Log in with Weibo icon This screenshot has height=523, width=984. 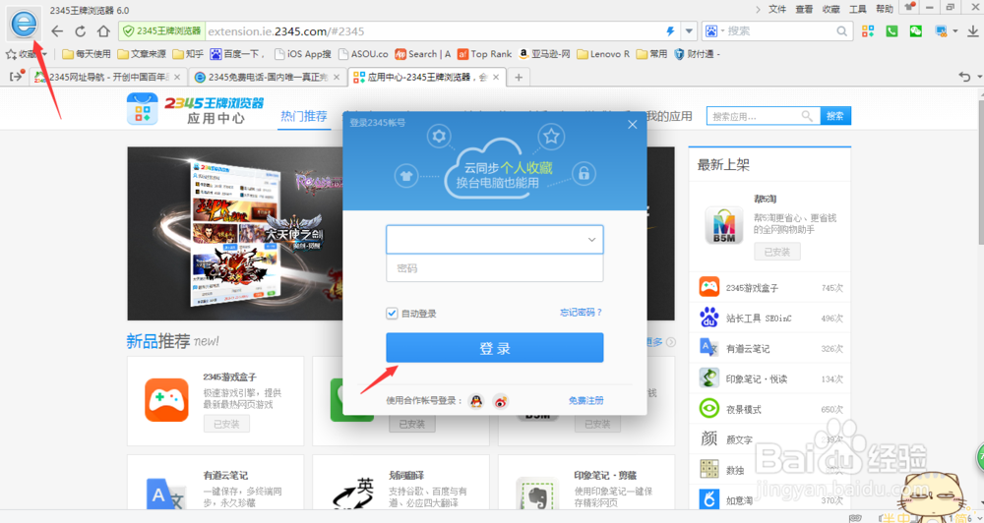coord(500,401)
